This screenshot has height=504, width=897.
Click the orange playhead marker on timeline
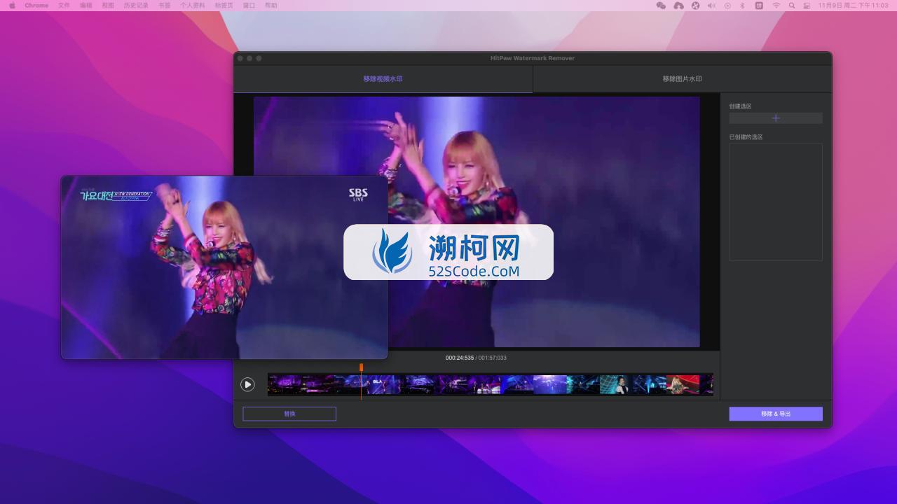pos(362,367)
